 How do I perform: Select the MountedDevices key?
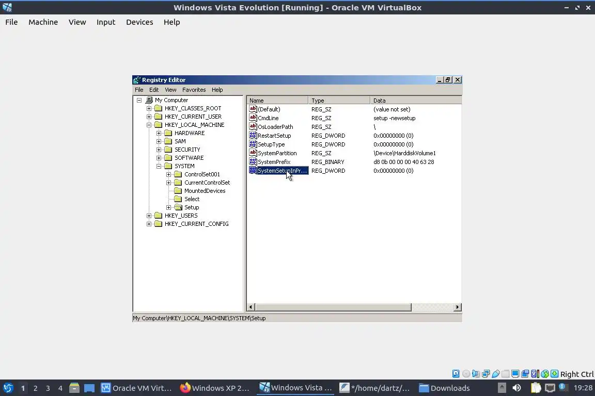tap(205, 191)
